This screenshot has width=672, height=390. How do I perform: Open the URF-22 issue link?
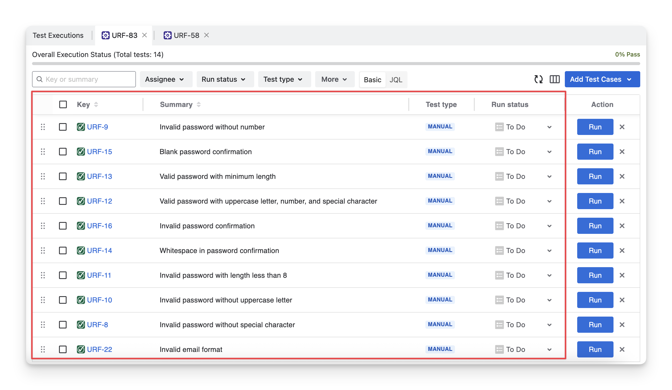click(99, 349)
